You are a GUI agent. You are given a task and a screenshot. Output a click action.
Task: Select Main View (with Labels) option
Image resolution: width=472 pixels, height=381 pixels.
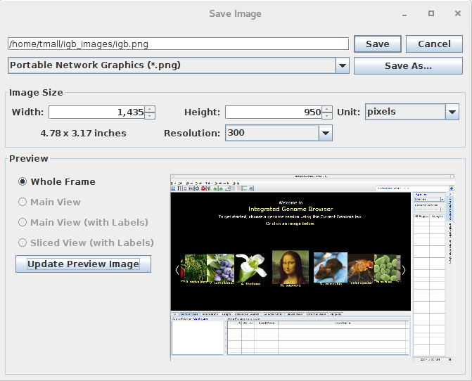[23, 222]
